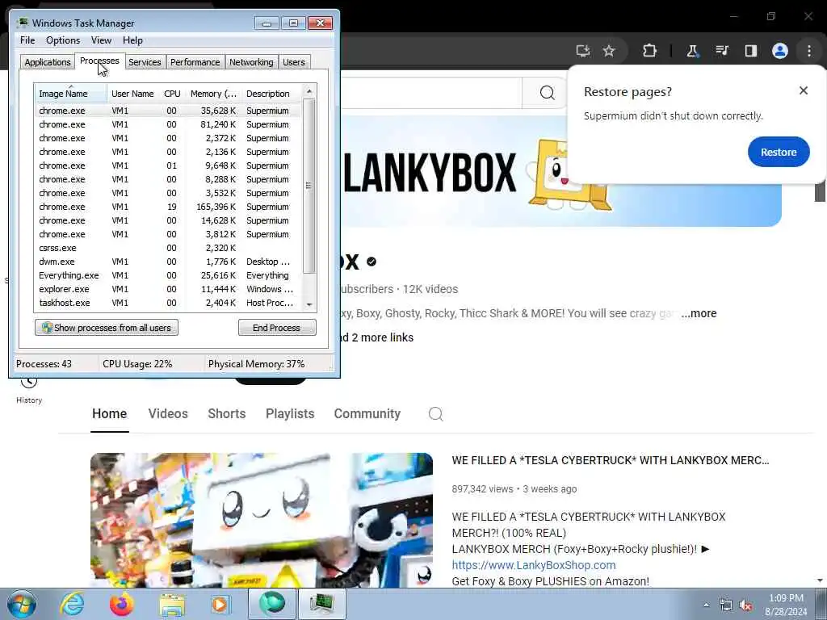Open the channel Videos tab
This screenshot has height=620, width=827.
[168, 414]
